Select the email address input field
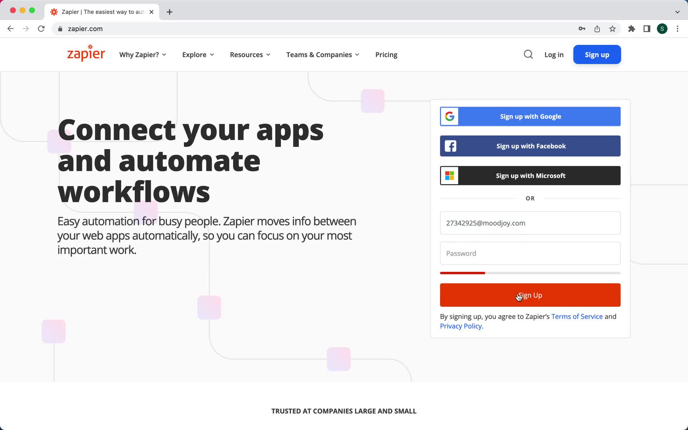The width and height of the screenshot is (688, 430). pyautogui.click(x=530, y=223)
